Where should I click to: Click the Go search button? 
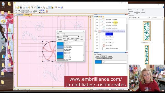[75, 40]
